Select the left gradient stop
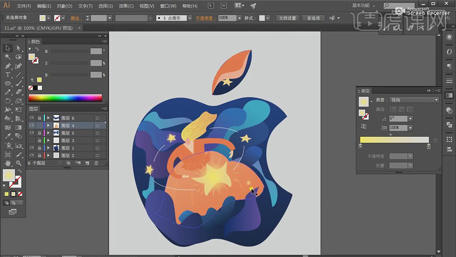 pos(360,146)
